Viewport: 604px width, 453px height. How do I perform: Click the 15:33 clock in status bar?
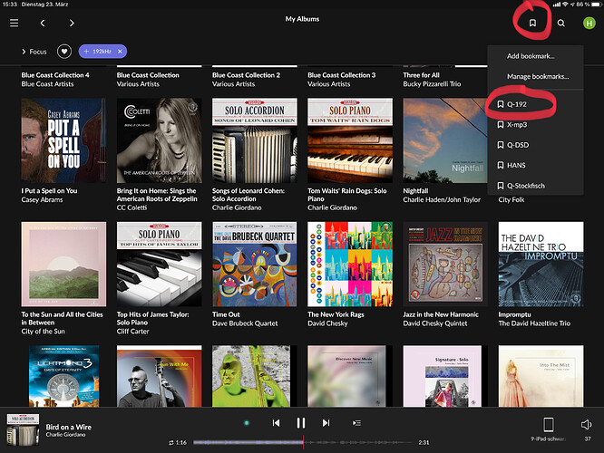point(10,5)
